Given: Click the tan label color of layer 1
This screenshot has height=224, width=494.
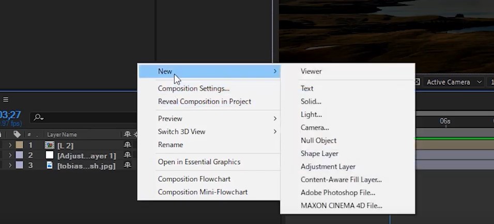Looking at the screenshot, I should (19, 145).
